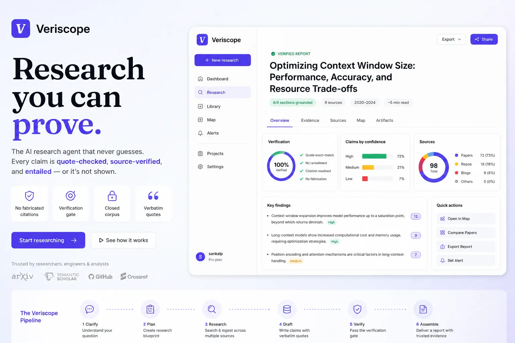Open the Library sidebar item
The height and width of the screenshot is (343, 515).
(x=223, y=107)
